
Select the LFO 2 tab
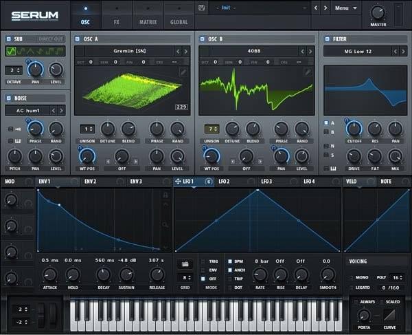(x=236, y=182)
